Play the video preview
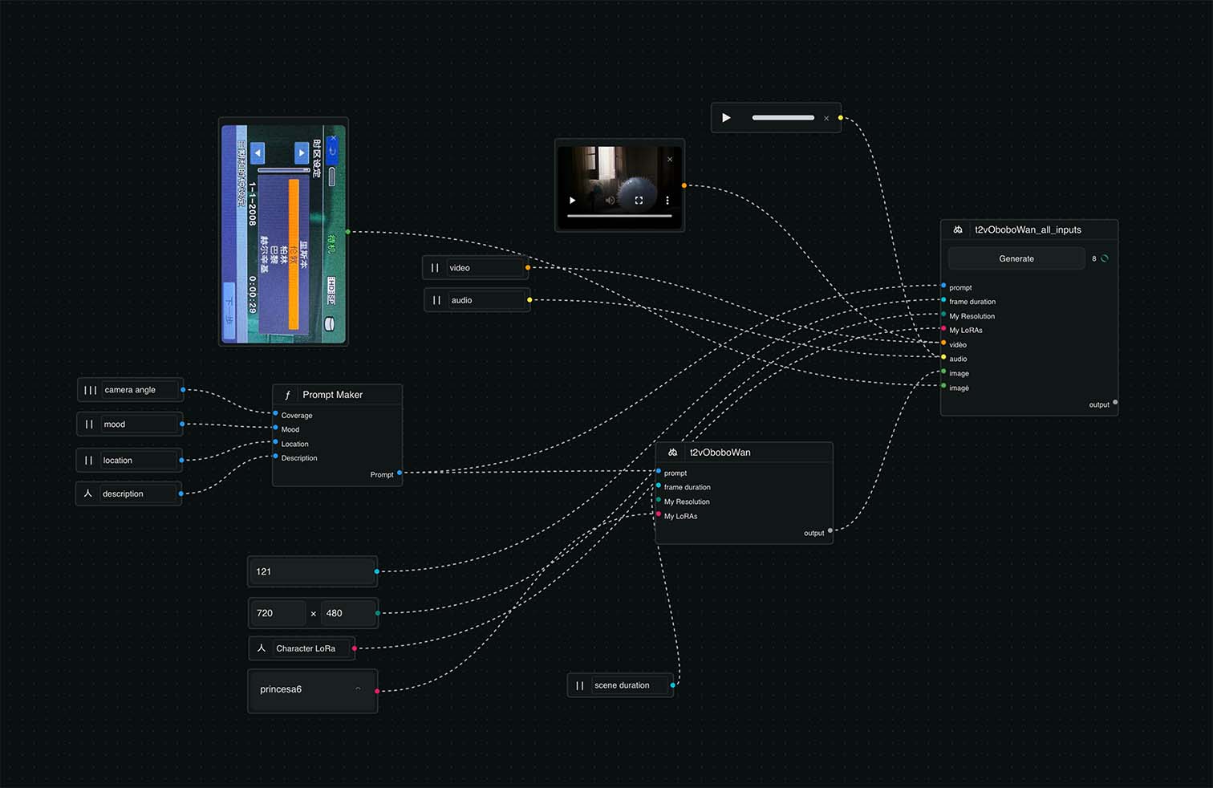This screenshot has height=788, width=1213. point(572,201)
